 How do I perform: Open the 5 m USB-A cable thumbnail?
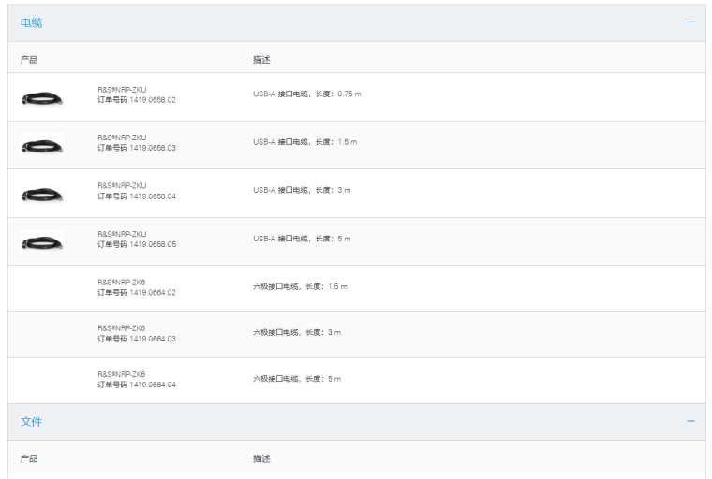click(42, 241)
